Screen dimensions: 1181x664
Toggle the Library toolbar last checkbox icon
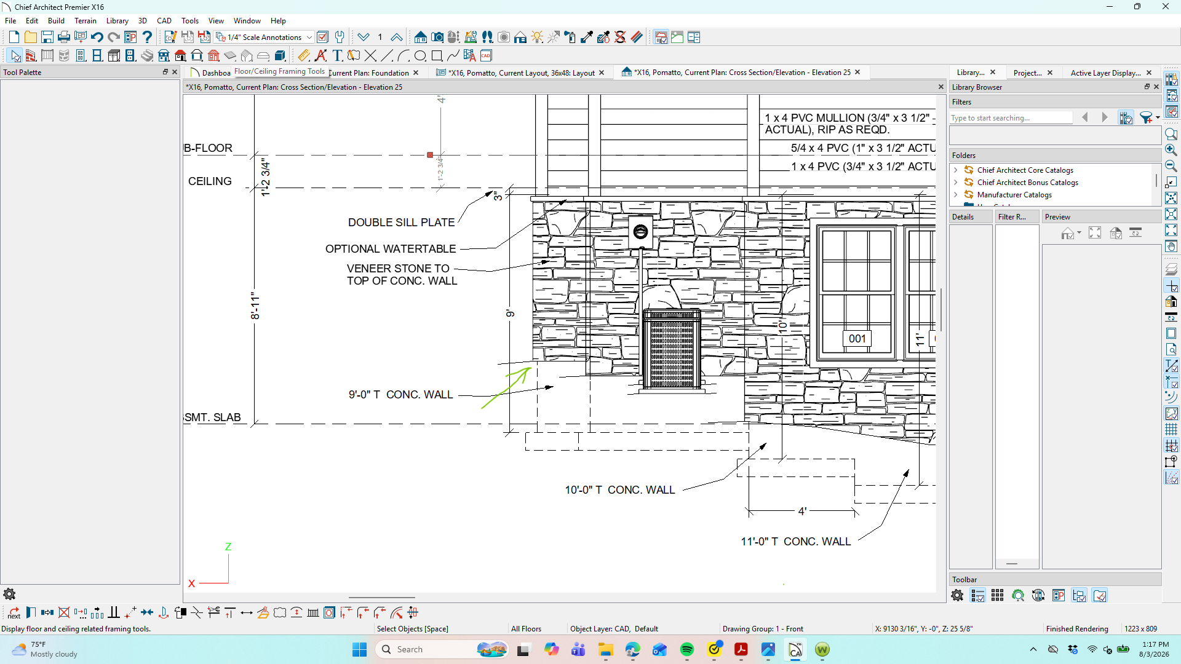(1099, 595)
